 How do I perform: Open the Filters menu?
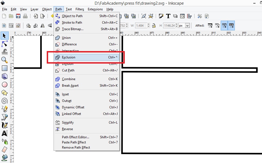coord(80,9)
